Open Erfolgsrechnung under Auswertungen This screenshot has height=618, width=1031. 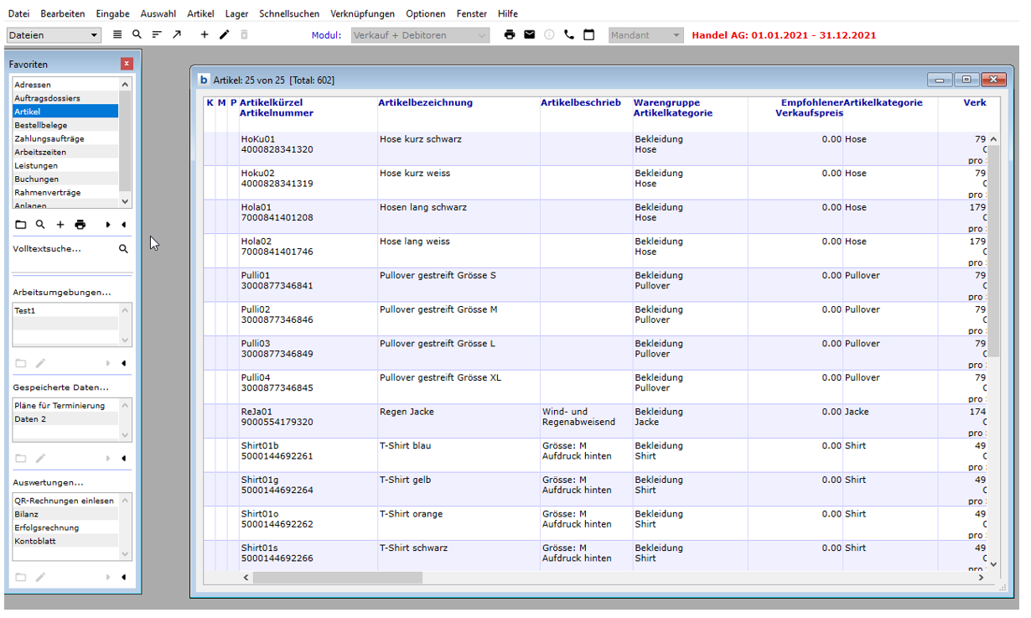point(46,527)
